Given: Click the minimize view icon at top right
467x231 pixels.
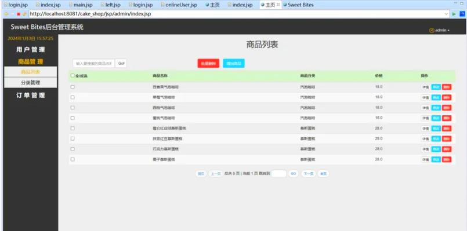Looking at the screenshot, I should (455, 3).
